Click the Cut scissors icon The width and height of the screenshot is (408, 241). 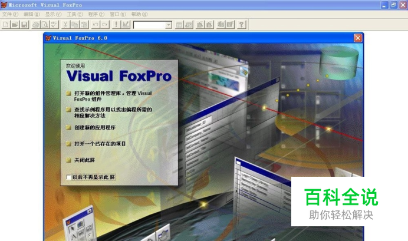click(x=65, y=25)
